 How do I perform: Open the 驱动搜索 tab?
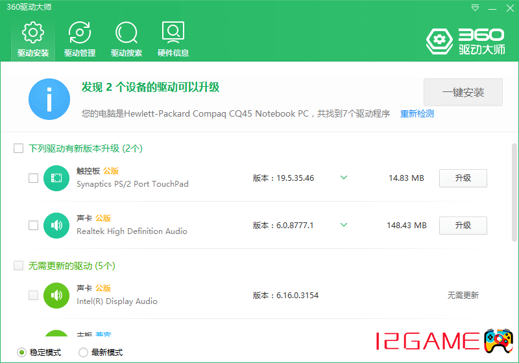click(127, 40)
